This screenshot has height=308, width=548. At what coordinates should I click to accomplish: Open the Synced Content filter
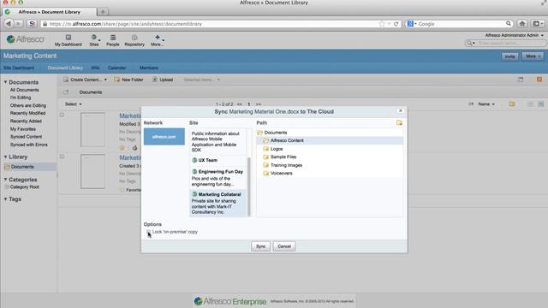coord(26,137)
